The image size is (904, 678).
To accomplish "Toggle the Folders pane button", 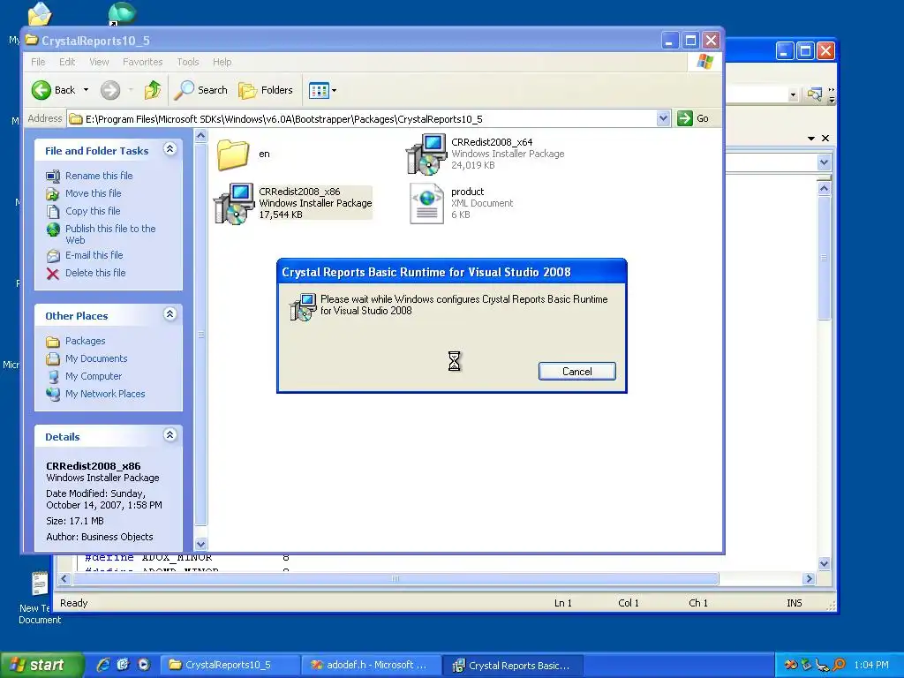I will [x=266, y=90].
